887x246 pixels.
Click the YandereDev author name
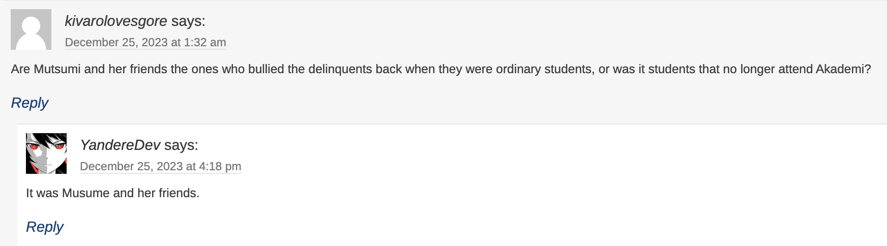pyautogui.click(x=120, y=145)
